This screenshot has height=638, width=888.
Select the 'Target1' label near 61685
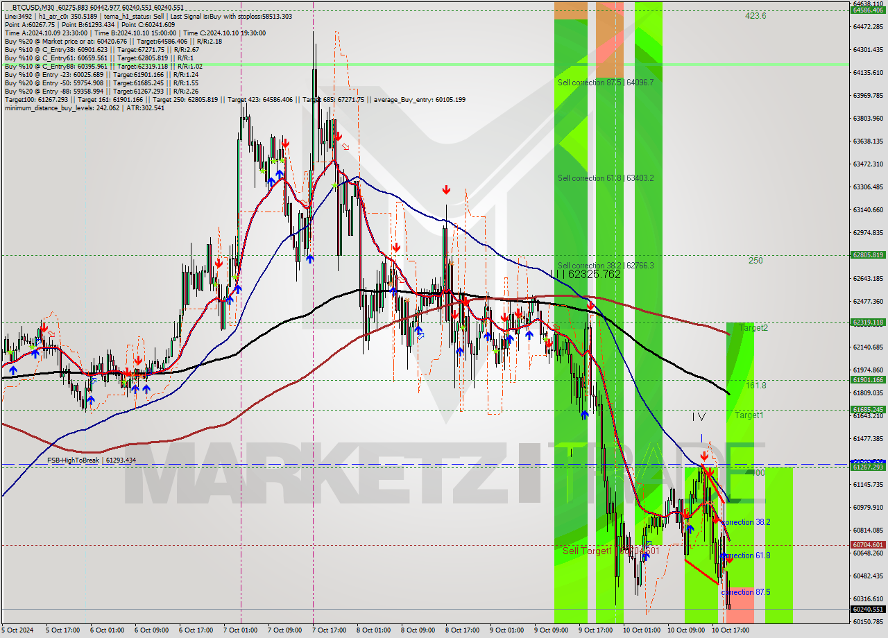tap(749, 415)
